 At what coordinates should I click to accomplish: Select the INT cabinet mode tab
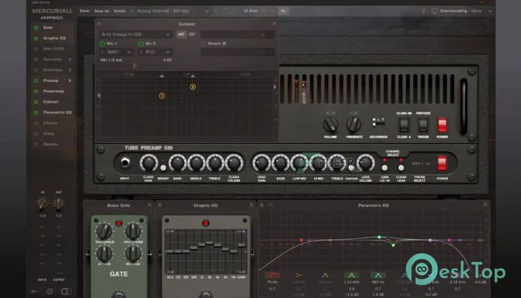[x=182, y=34]
